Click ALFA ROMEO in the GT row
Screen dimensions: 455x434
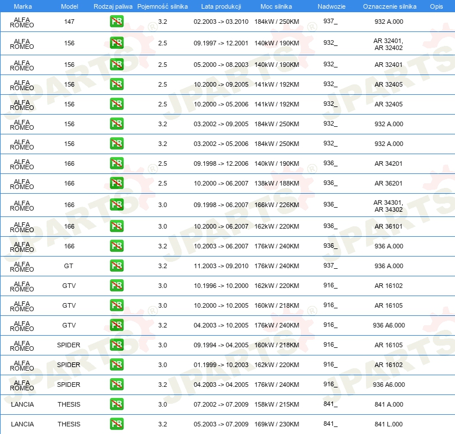point(22,266)
